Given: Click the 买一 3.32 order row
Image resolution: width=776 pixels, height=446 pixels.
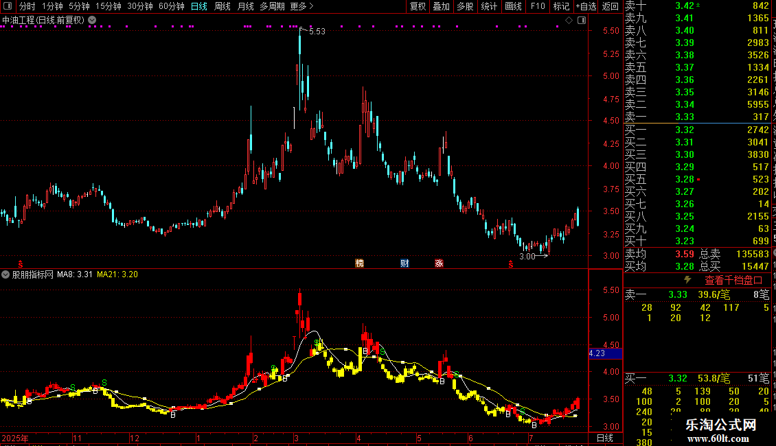Looking at the screenshot, I should coord(697,130).
